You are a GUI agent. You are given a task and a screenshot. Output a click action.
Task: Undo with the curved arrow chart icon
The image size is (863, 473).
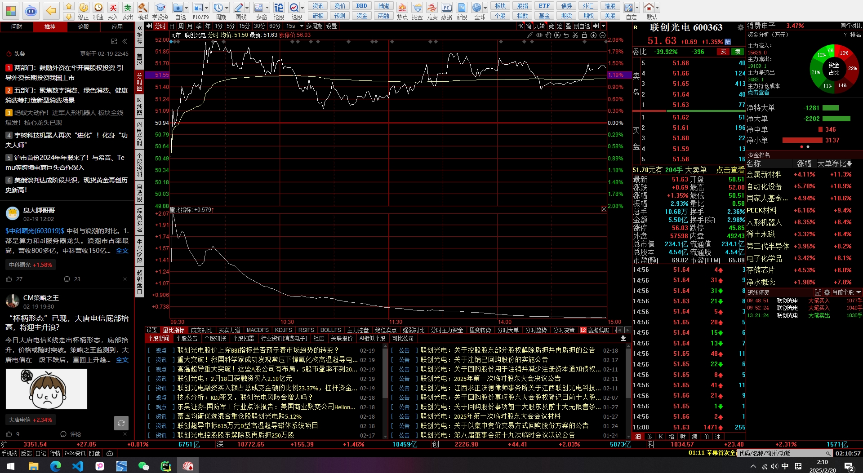point(566,35)
